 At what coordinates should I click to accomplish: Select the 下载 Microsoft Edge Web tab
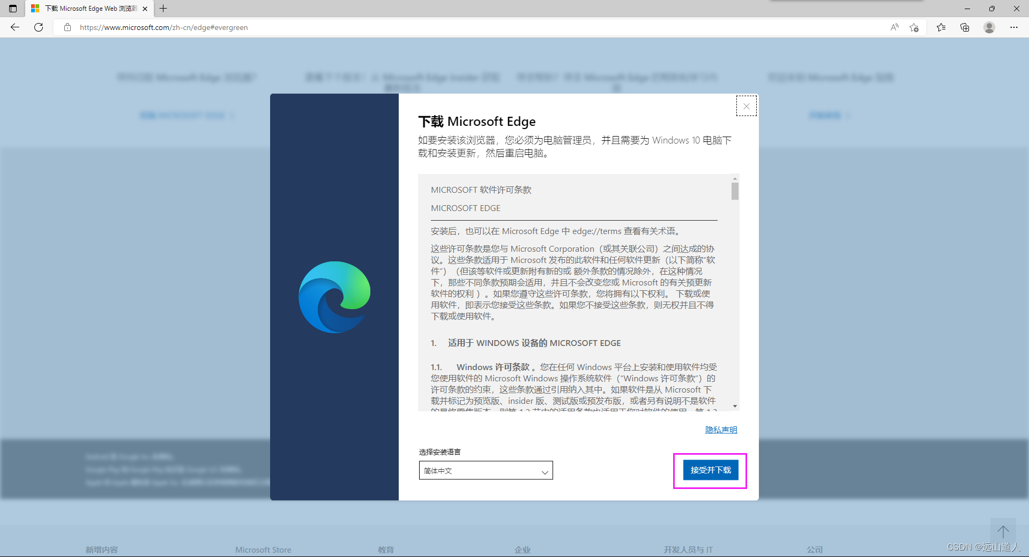[90, 9]
